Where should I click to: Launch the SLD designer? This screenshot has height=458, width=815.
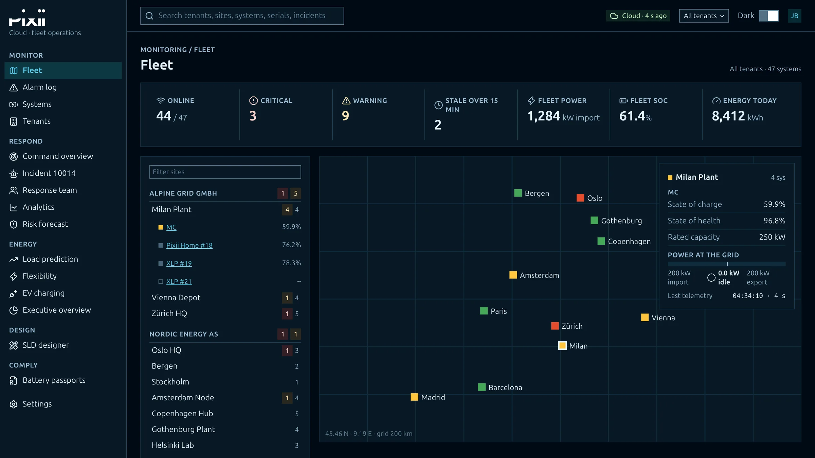(63, 345)
